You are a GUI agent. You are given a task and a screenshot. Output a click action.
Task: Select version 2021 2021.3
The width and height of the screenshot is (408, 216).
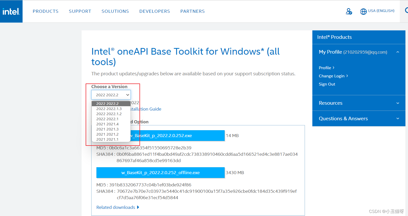(111, 129)
